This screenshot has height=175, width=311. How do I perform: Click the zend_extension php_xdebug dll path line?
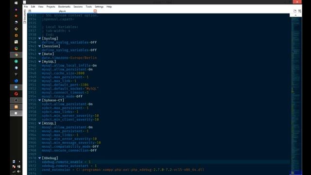point(123,170)
